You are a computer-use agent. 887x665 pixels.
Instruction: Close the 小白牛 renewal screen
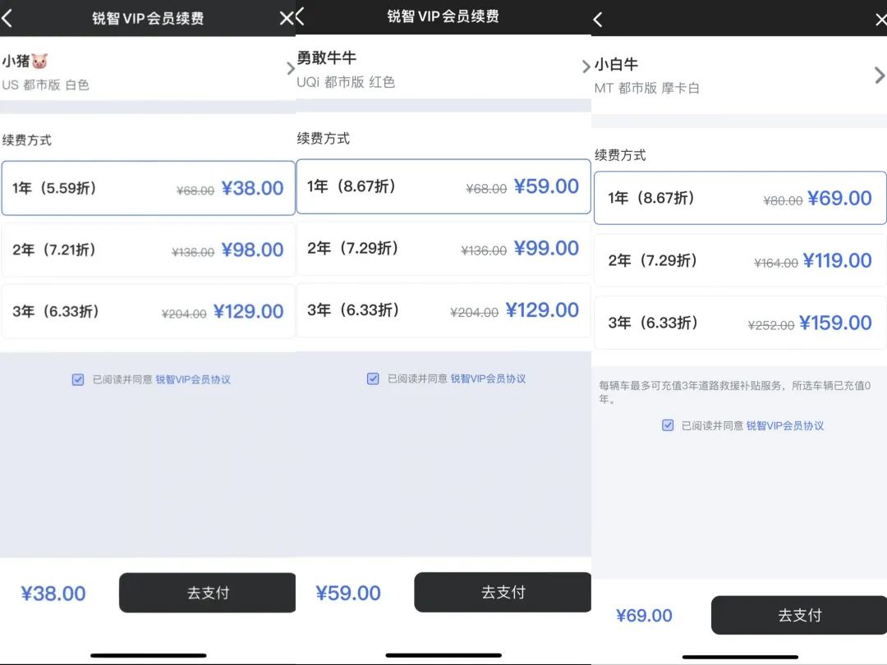(880, 21)
